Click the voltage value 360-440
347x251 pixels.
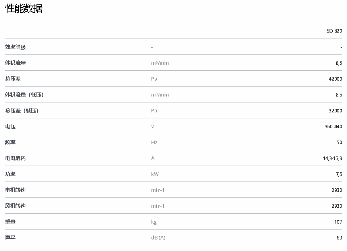pyautogui.click(x=333, y=127)
